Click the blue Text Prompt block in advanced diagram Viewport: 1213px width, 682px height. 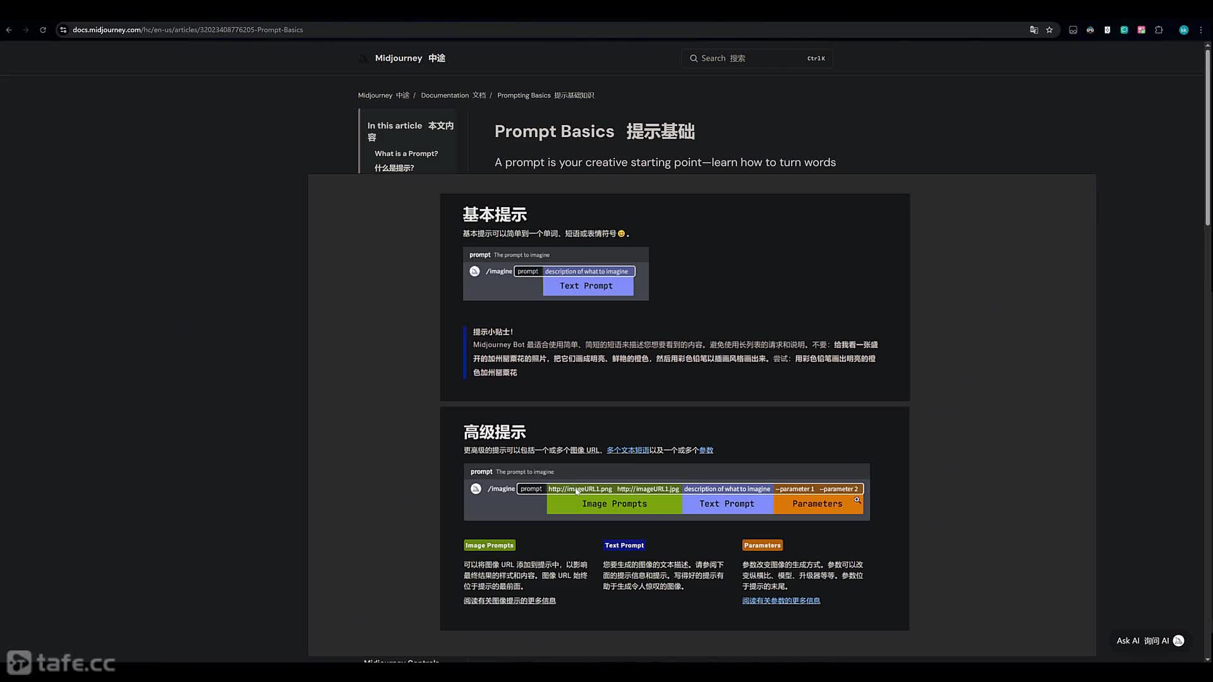[x=727, y=504]
